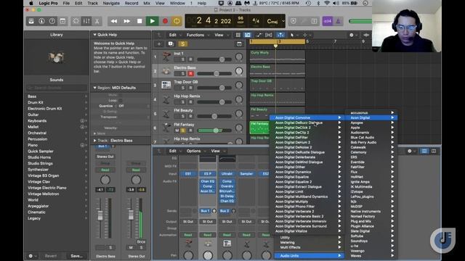The height and width of the screenshot is (261, 465).
Task: Show Flex mode in tracks toolbar
Action: 269,35
